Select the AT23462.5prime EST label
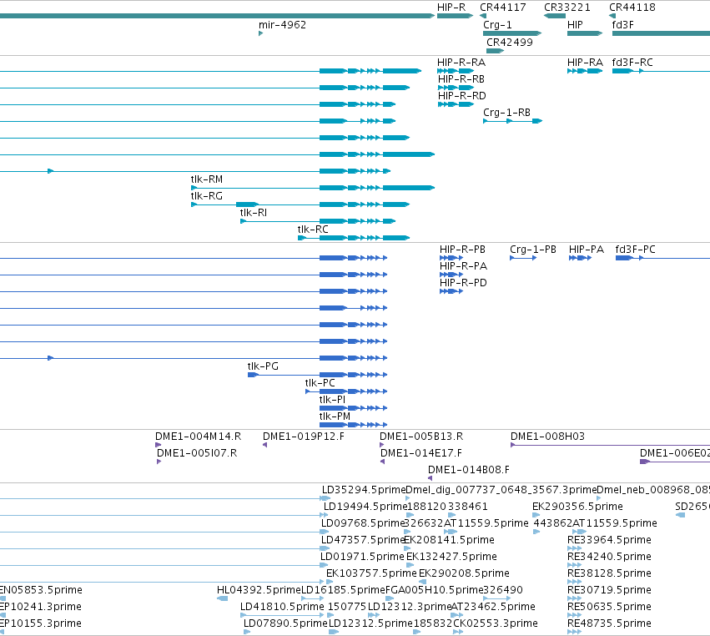This screenshot has width=710, height=636. click(x=493, y=607)
